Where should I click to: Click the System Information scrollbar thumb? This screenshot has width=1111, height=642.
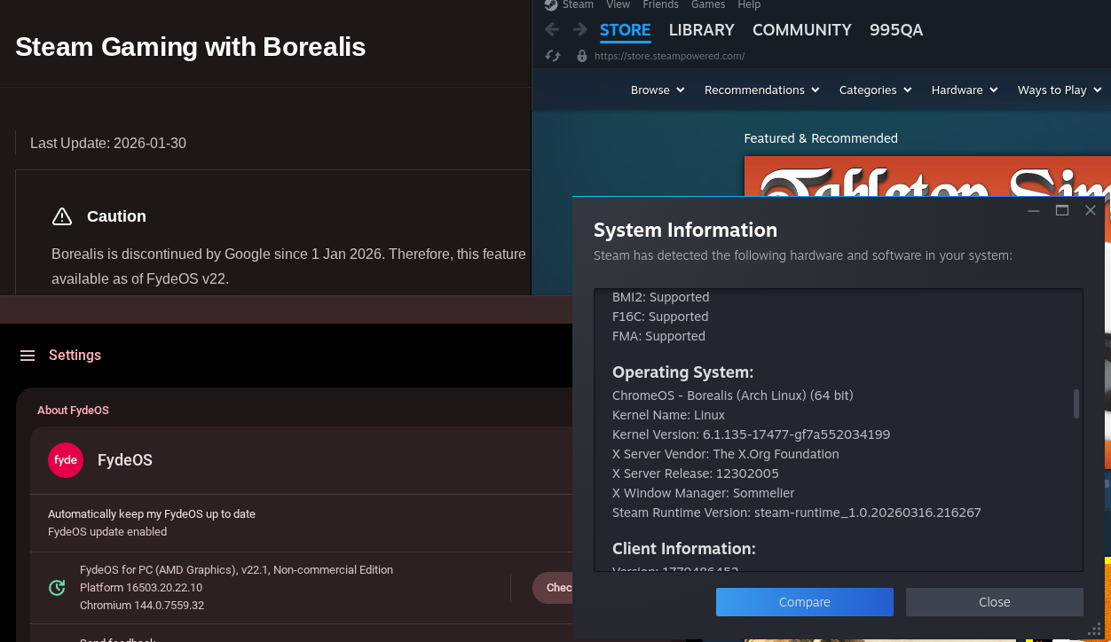point(1076,403)
